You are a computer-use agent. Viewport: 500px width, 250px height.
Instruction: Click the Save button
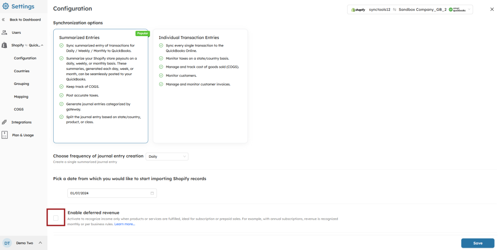coord(477,243)
